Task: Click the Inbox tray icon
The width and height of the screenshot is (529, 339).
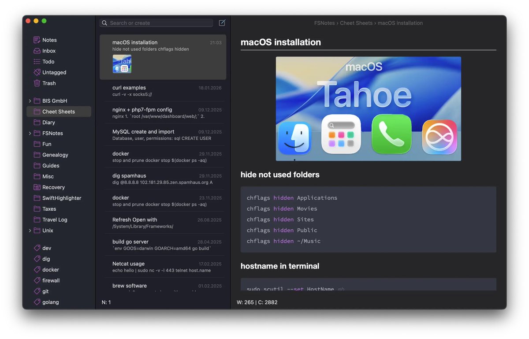Action: [x=37, y=51]
